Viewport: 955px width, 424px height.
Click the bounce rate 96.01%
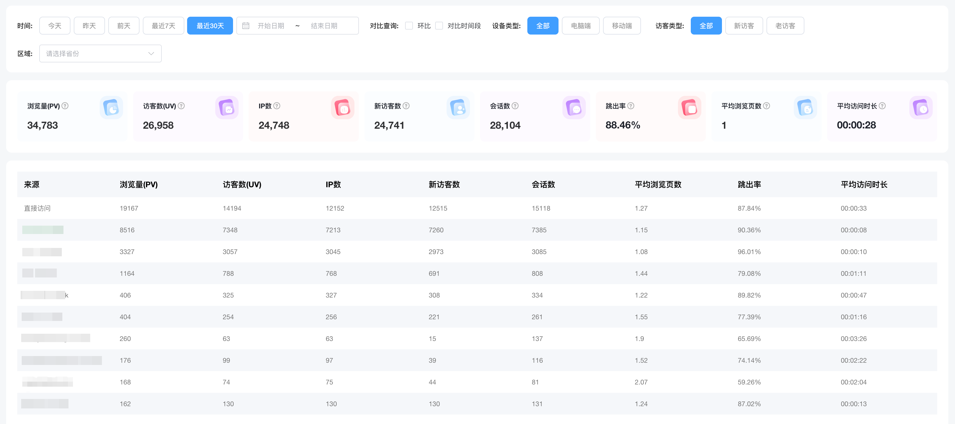749,252
